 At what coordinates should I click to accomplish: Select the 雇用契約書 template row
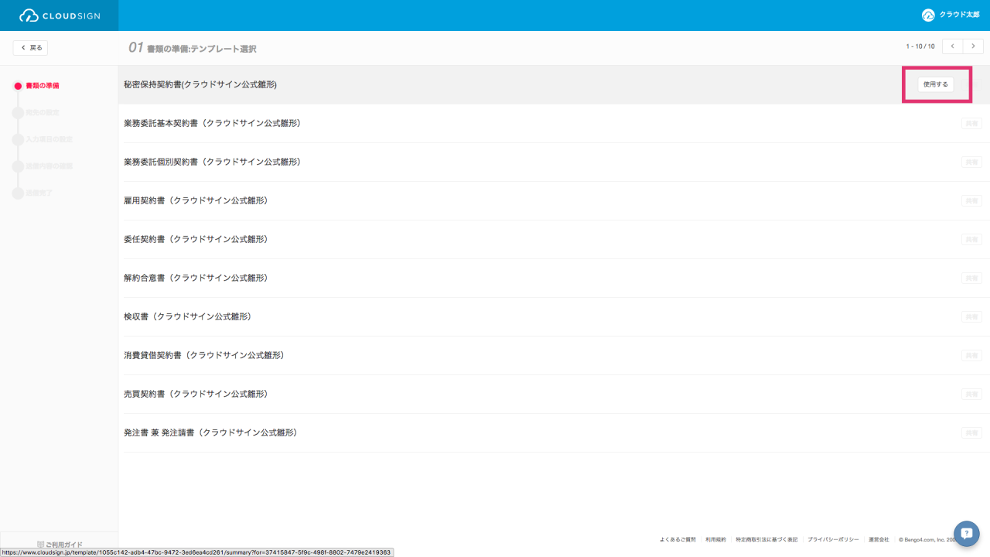click(554, 200)
